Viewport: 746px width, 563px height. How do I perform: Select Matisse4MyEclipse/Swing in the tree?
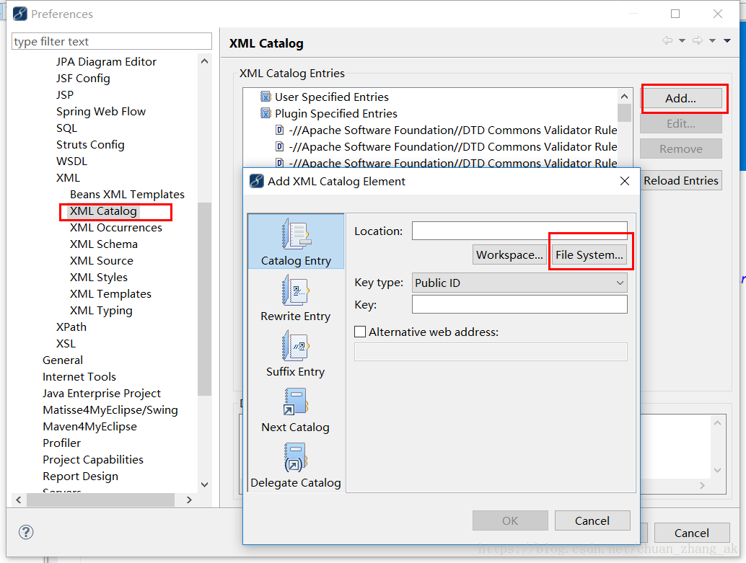[110, 410]
